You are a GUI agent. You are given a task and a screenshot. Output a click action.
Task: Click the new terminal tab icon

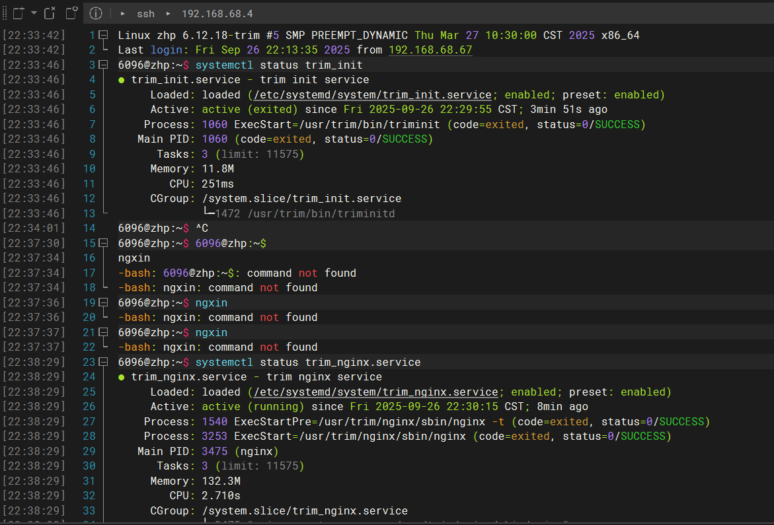tap(18, 13)
